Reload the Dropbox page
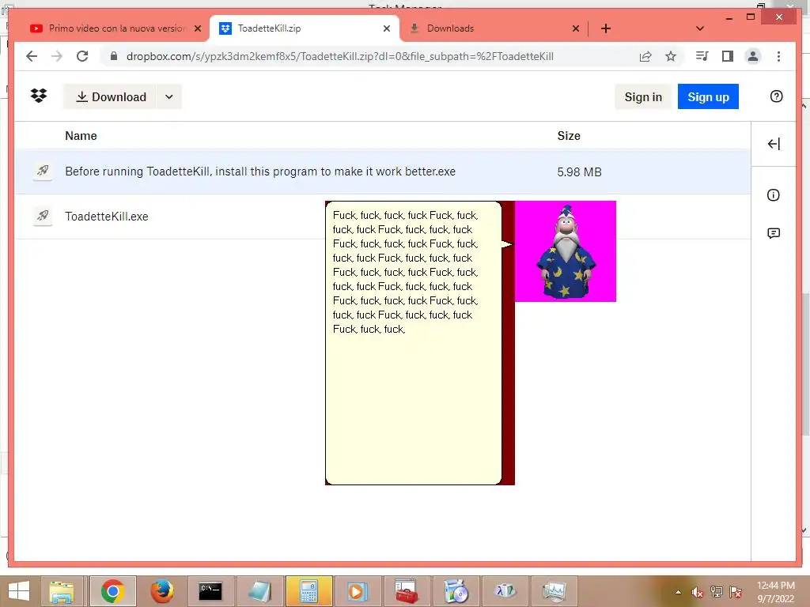The image size is (810, 607). coord(82,56)
